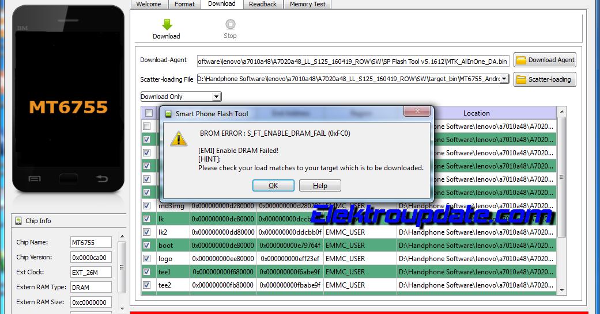Click the red progress bar
Screen dimensions: 600x314
[x=359, y=312]
